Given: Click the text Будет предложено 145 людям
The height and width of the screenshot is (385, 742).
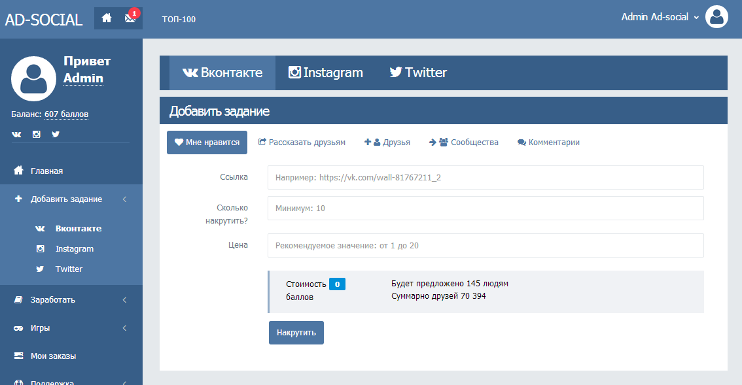Looking at the screenshot, I should coord(450,284).
